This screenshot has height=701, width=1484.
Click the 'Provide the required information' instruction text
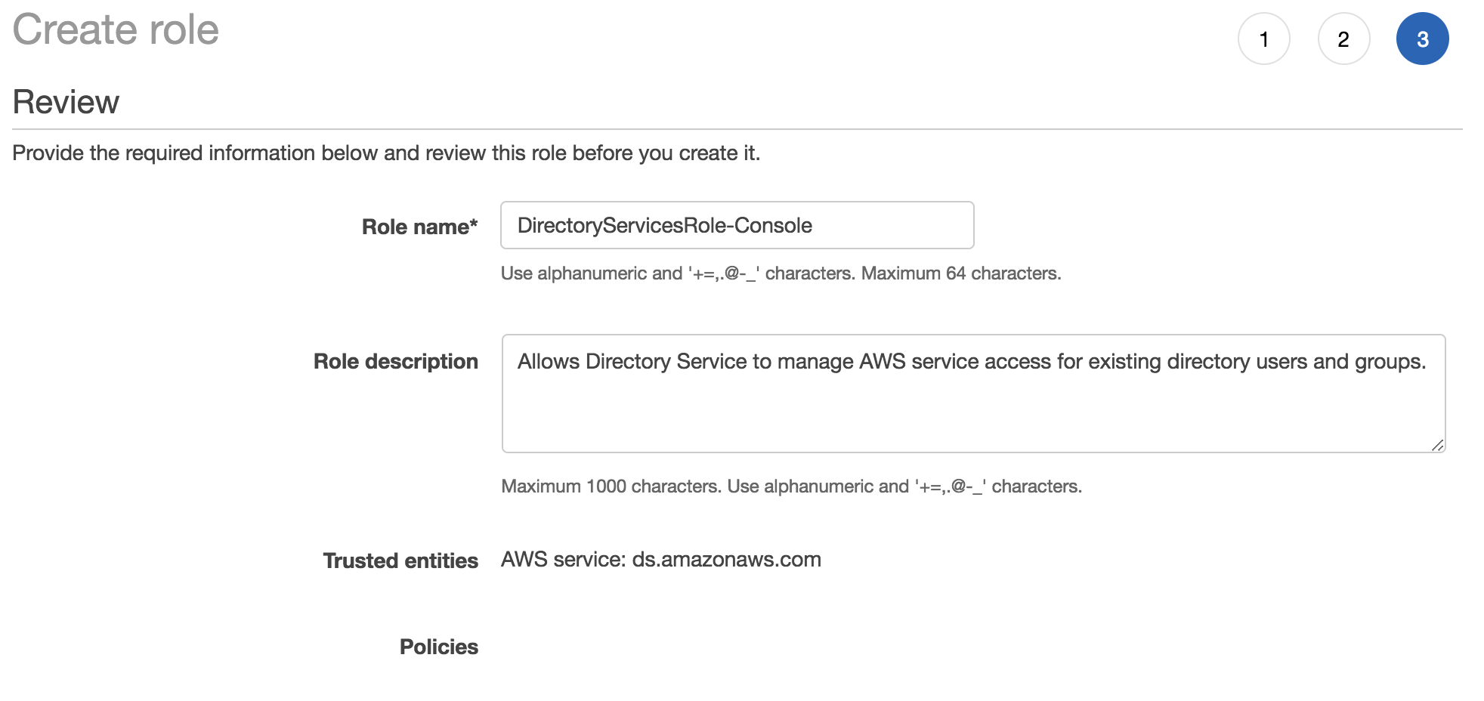tap(385, 153)
